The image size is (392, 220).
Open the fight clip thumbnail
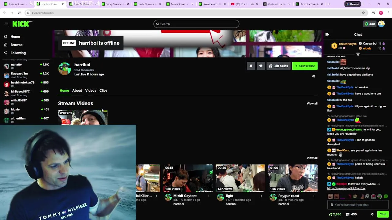click(240, 178)
